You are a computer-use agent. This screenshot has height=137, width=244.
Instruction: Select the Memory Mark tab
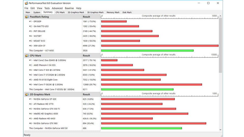pos(113,12)
